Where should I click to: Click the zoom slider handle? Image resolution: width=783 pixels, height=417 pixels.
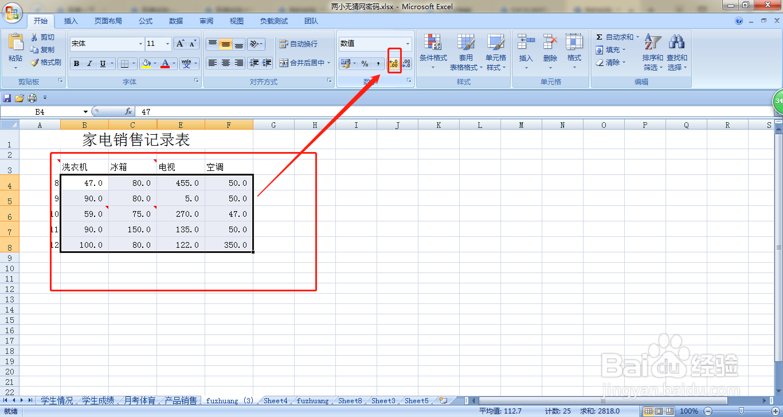click(741, 411)
